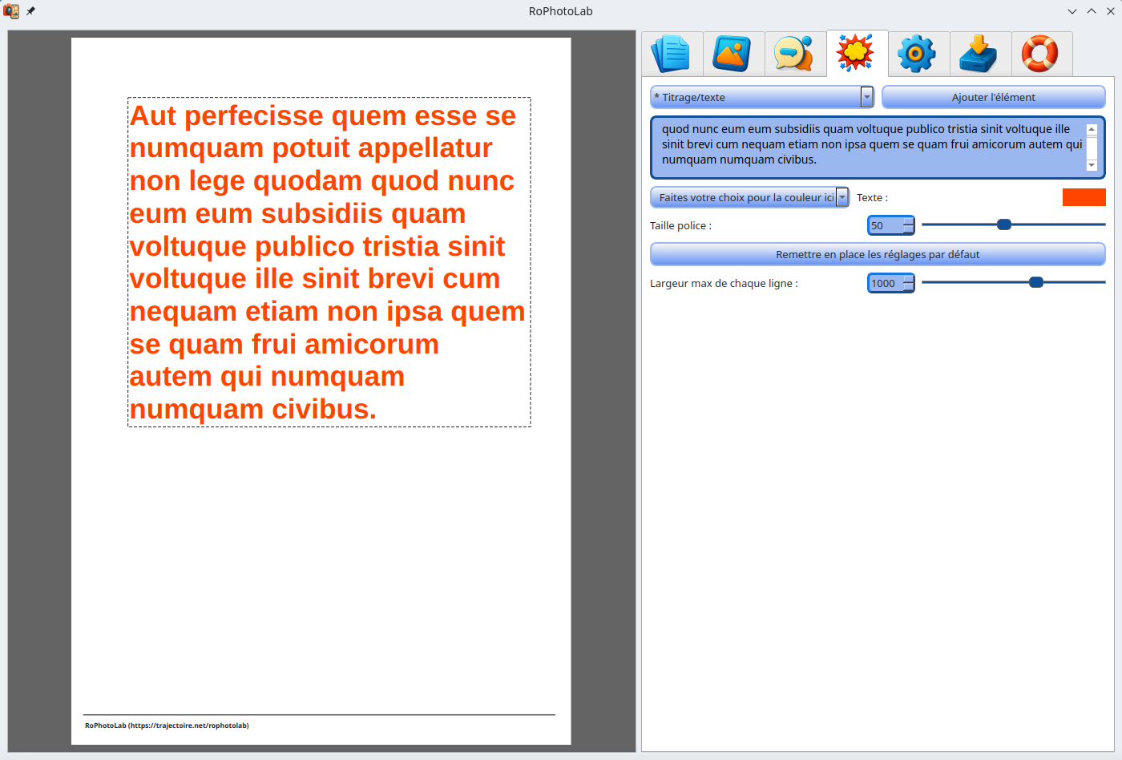Open the blue documents tab
The height and width of the screenshot is (760, 1122).
672,54
